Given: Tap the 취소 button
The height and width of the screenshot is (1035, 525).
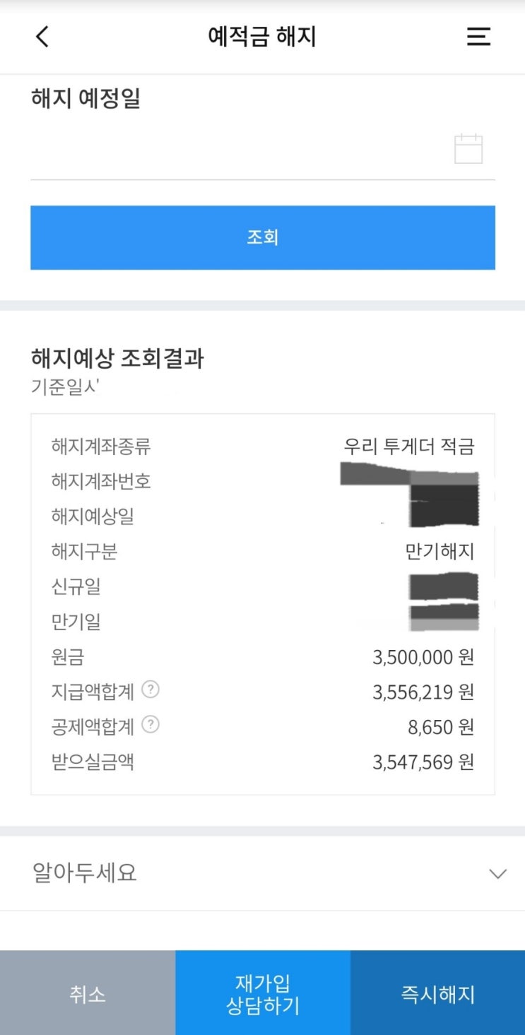Looking at the screenshot, I should [x=88, y=994].
